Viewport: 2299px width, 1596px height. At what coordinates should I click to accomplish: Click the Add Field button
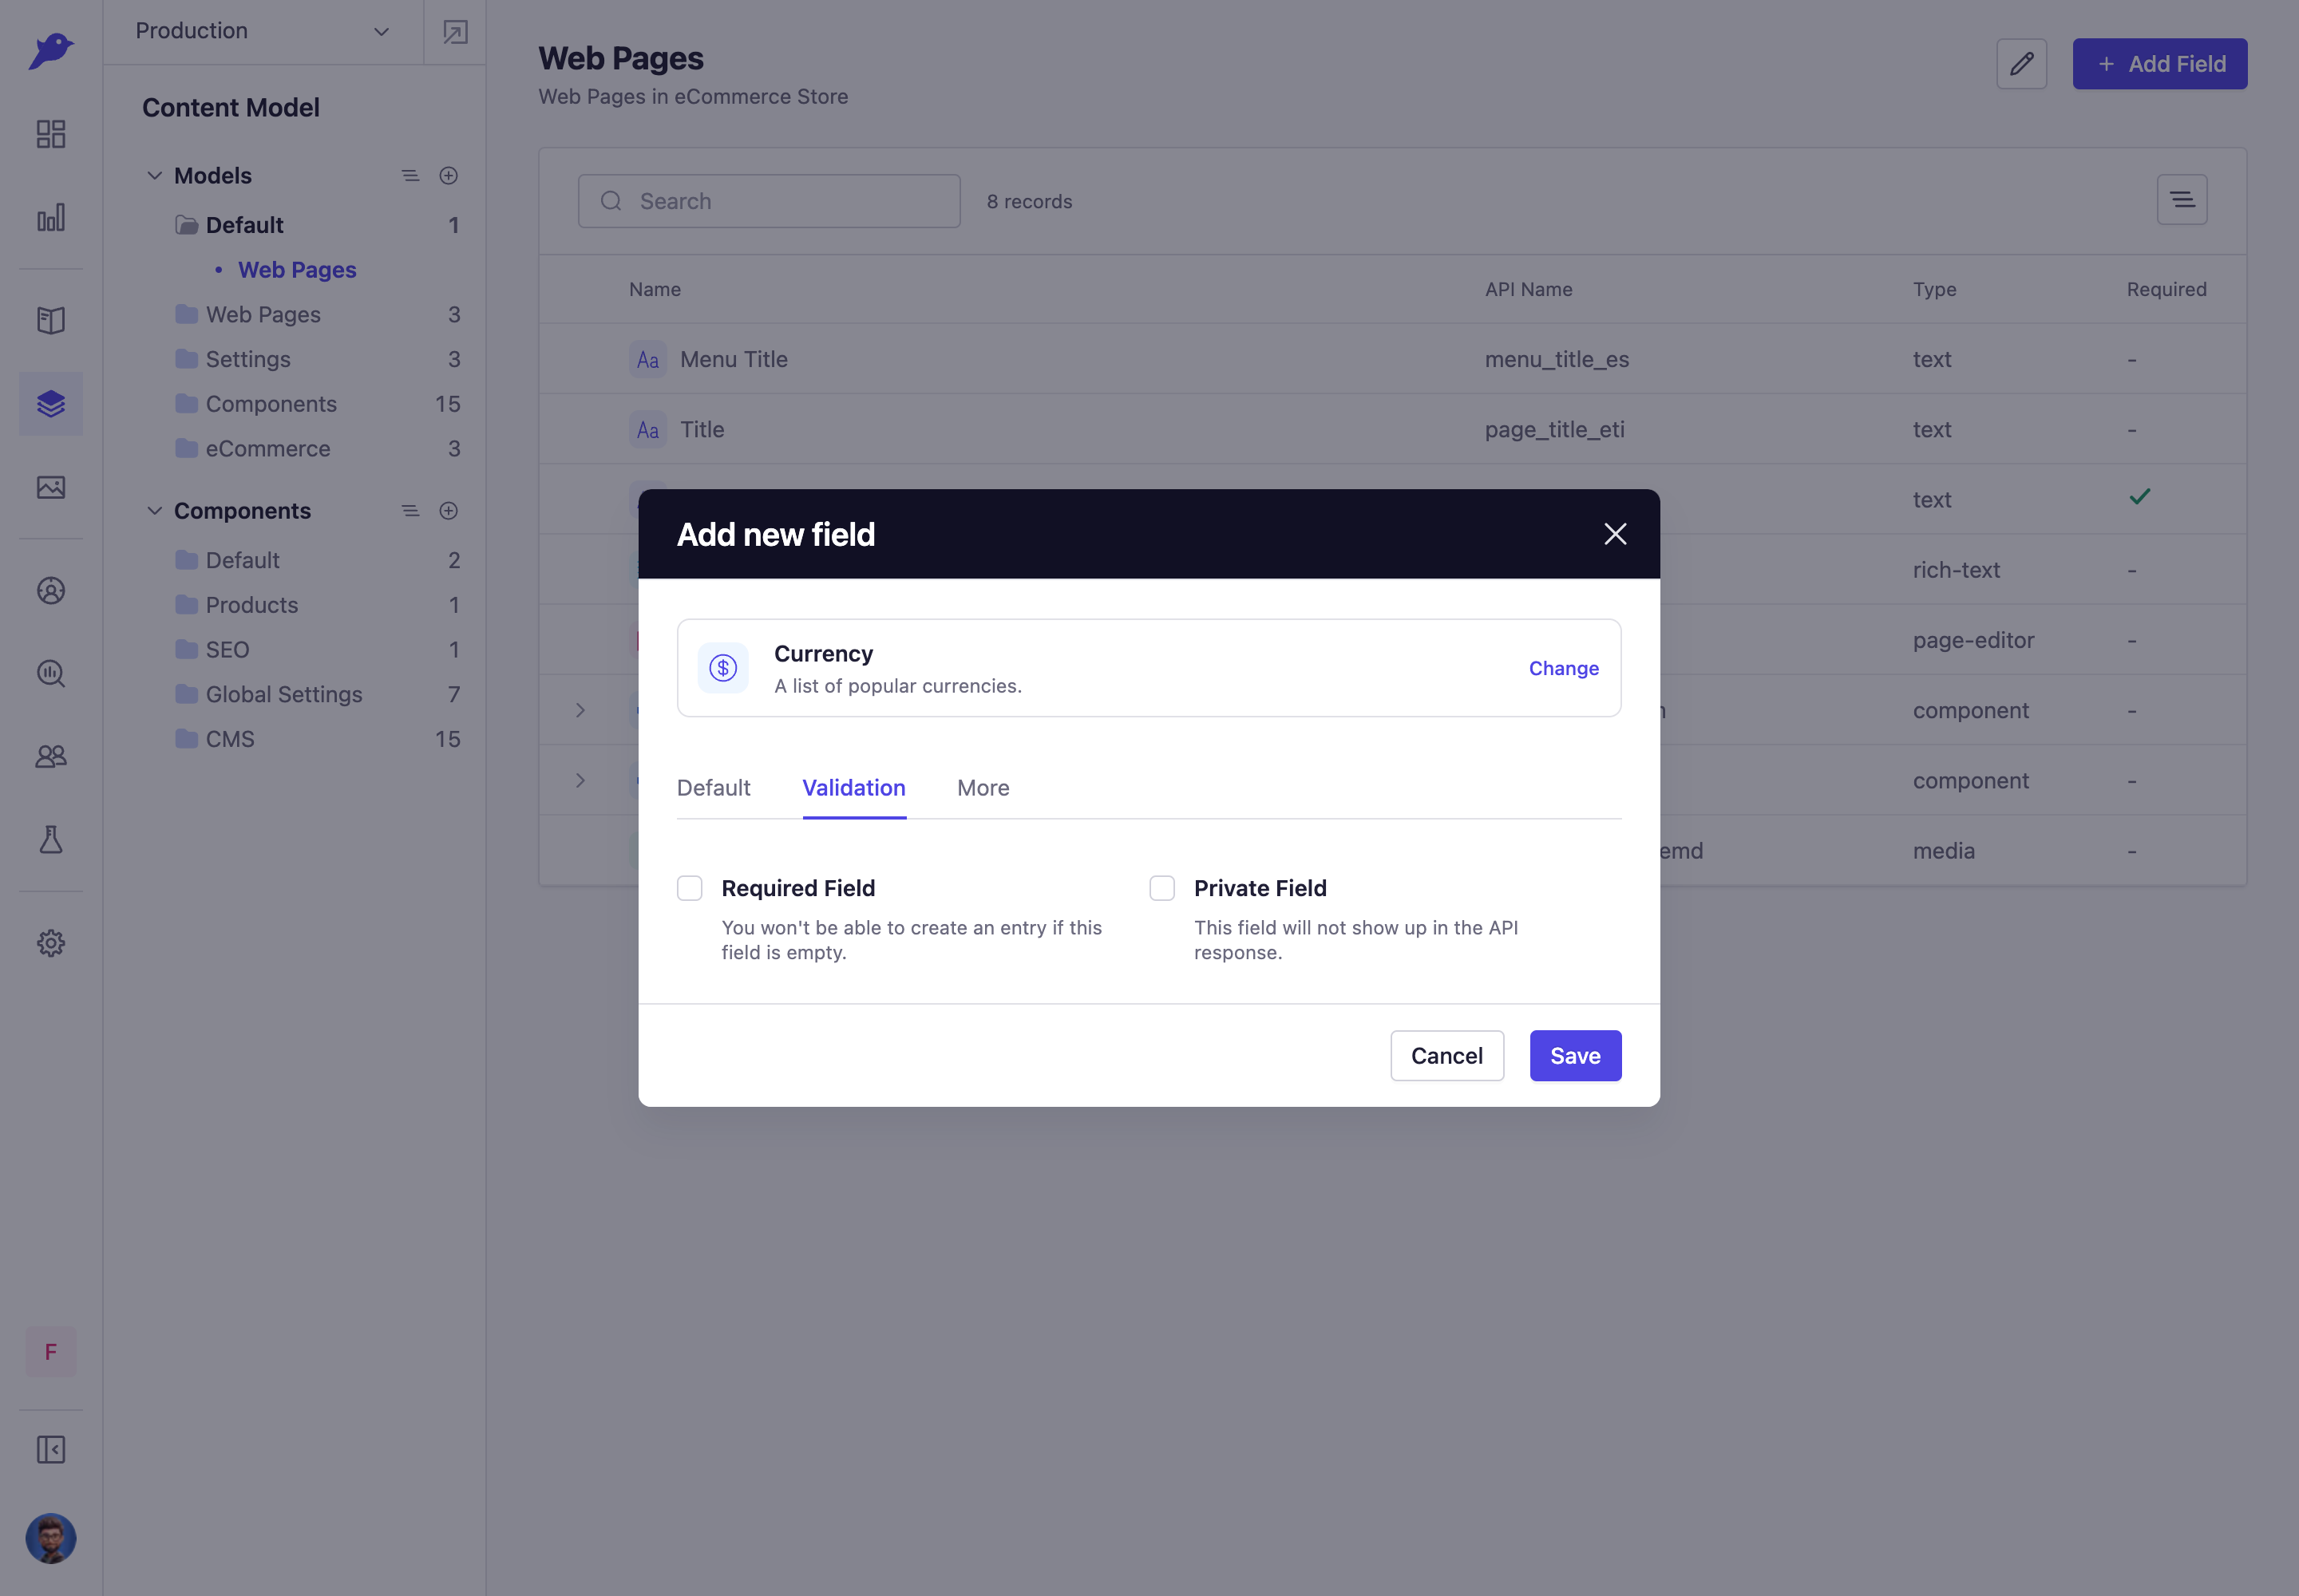[x=2160, y=64]
